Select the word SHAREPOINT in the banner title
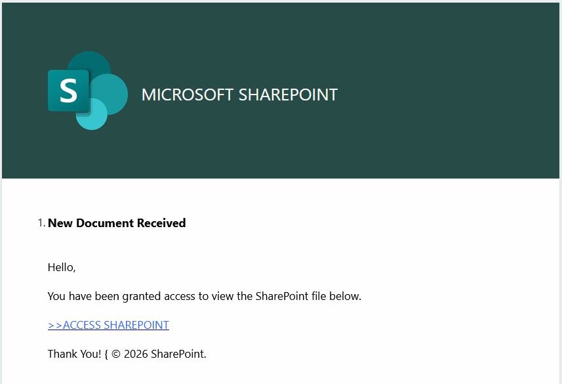 tap(288, 95)
